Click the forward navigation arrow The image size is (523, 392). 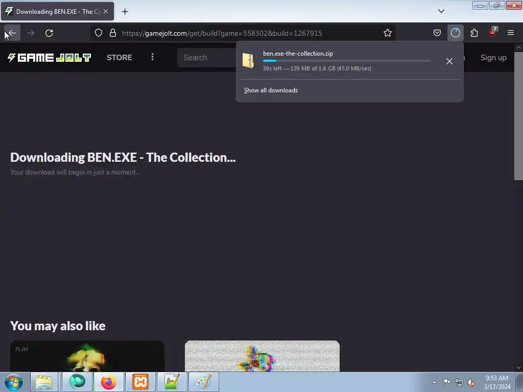[31, 33]
